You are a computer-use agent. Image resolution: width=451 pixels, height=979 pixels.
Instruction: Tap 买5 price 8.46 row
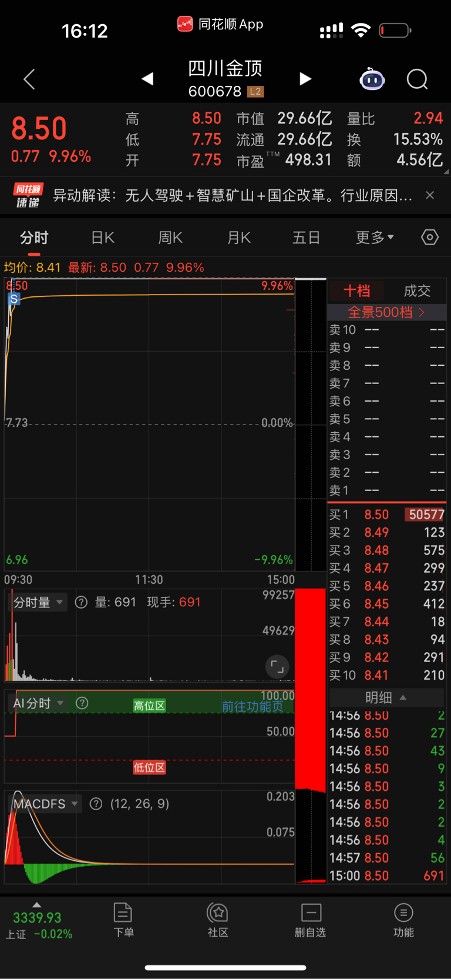click(386, 586)
